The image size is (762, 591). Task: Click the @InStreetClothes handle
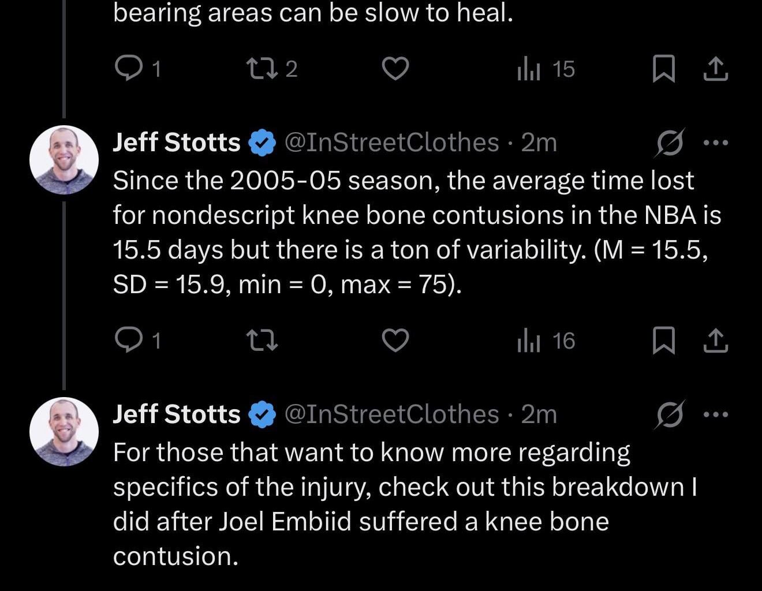[x=391, y=142]
